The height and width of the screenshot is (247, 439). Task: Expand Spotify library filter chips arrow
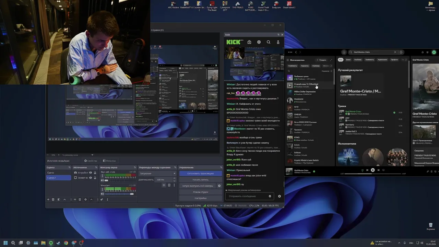tap(331, 66)
